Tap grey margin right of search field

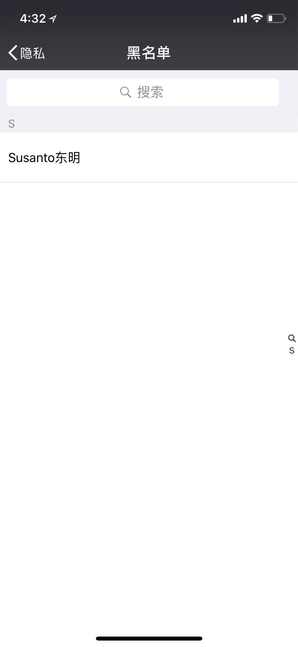(x=289, y=93)
